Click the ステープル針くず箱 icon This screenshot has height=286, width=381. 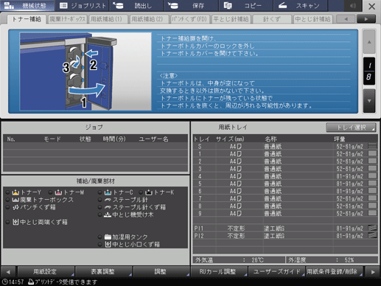click(x=108, y=207)
